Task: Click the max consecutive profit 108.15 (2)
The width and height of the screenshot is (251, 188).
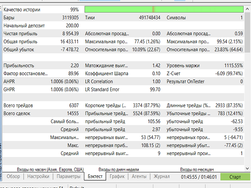Action: point(151,145)
